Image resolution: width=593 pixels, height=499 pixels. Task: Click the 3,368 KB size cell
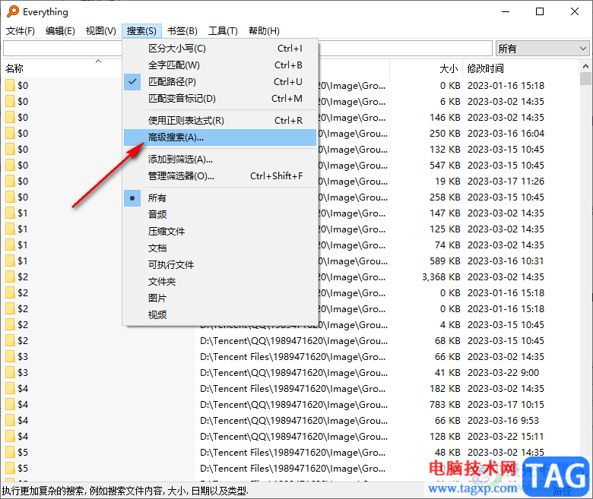(442, 277)
